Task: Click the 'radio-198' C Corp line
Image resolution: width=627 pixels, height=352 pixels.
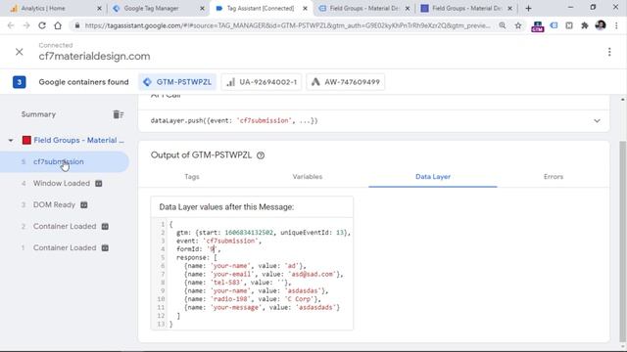Action: click(x=253, y=299)
